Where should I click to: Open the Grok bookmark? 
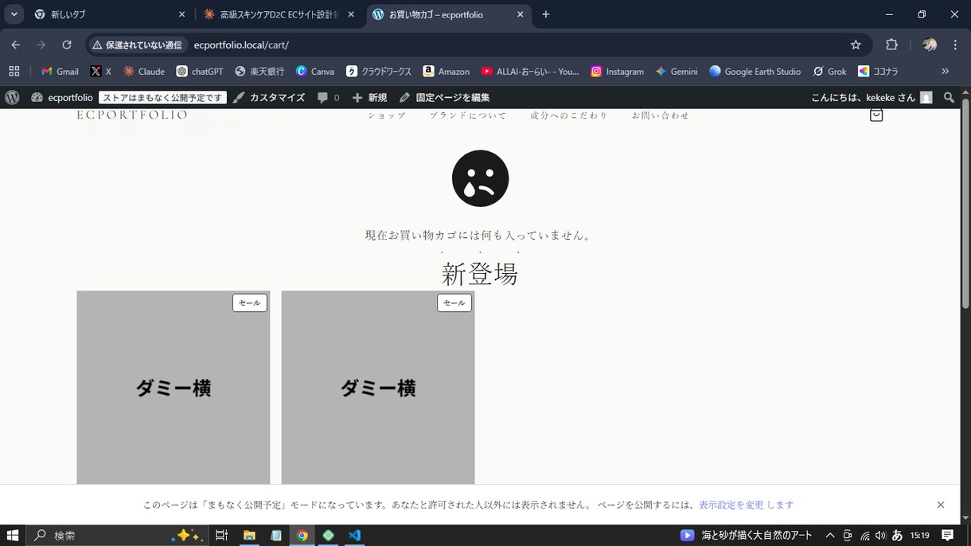click(829, 71)
